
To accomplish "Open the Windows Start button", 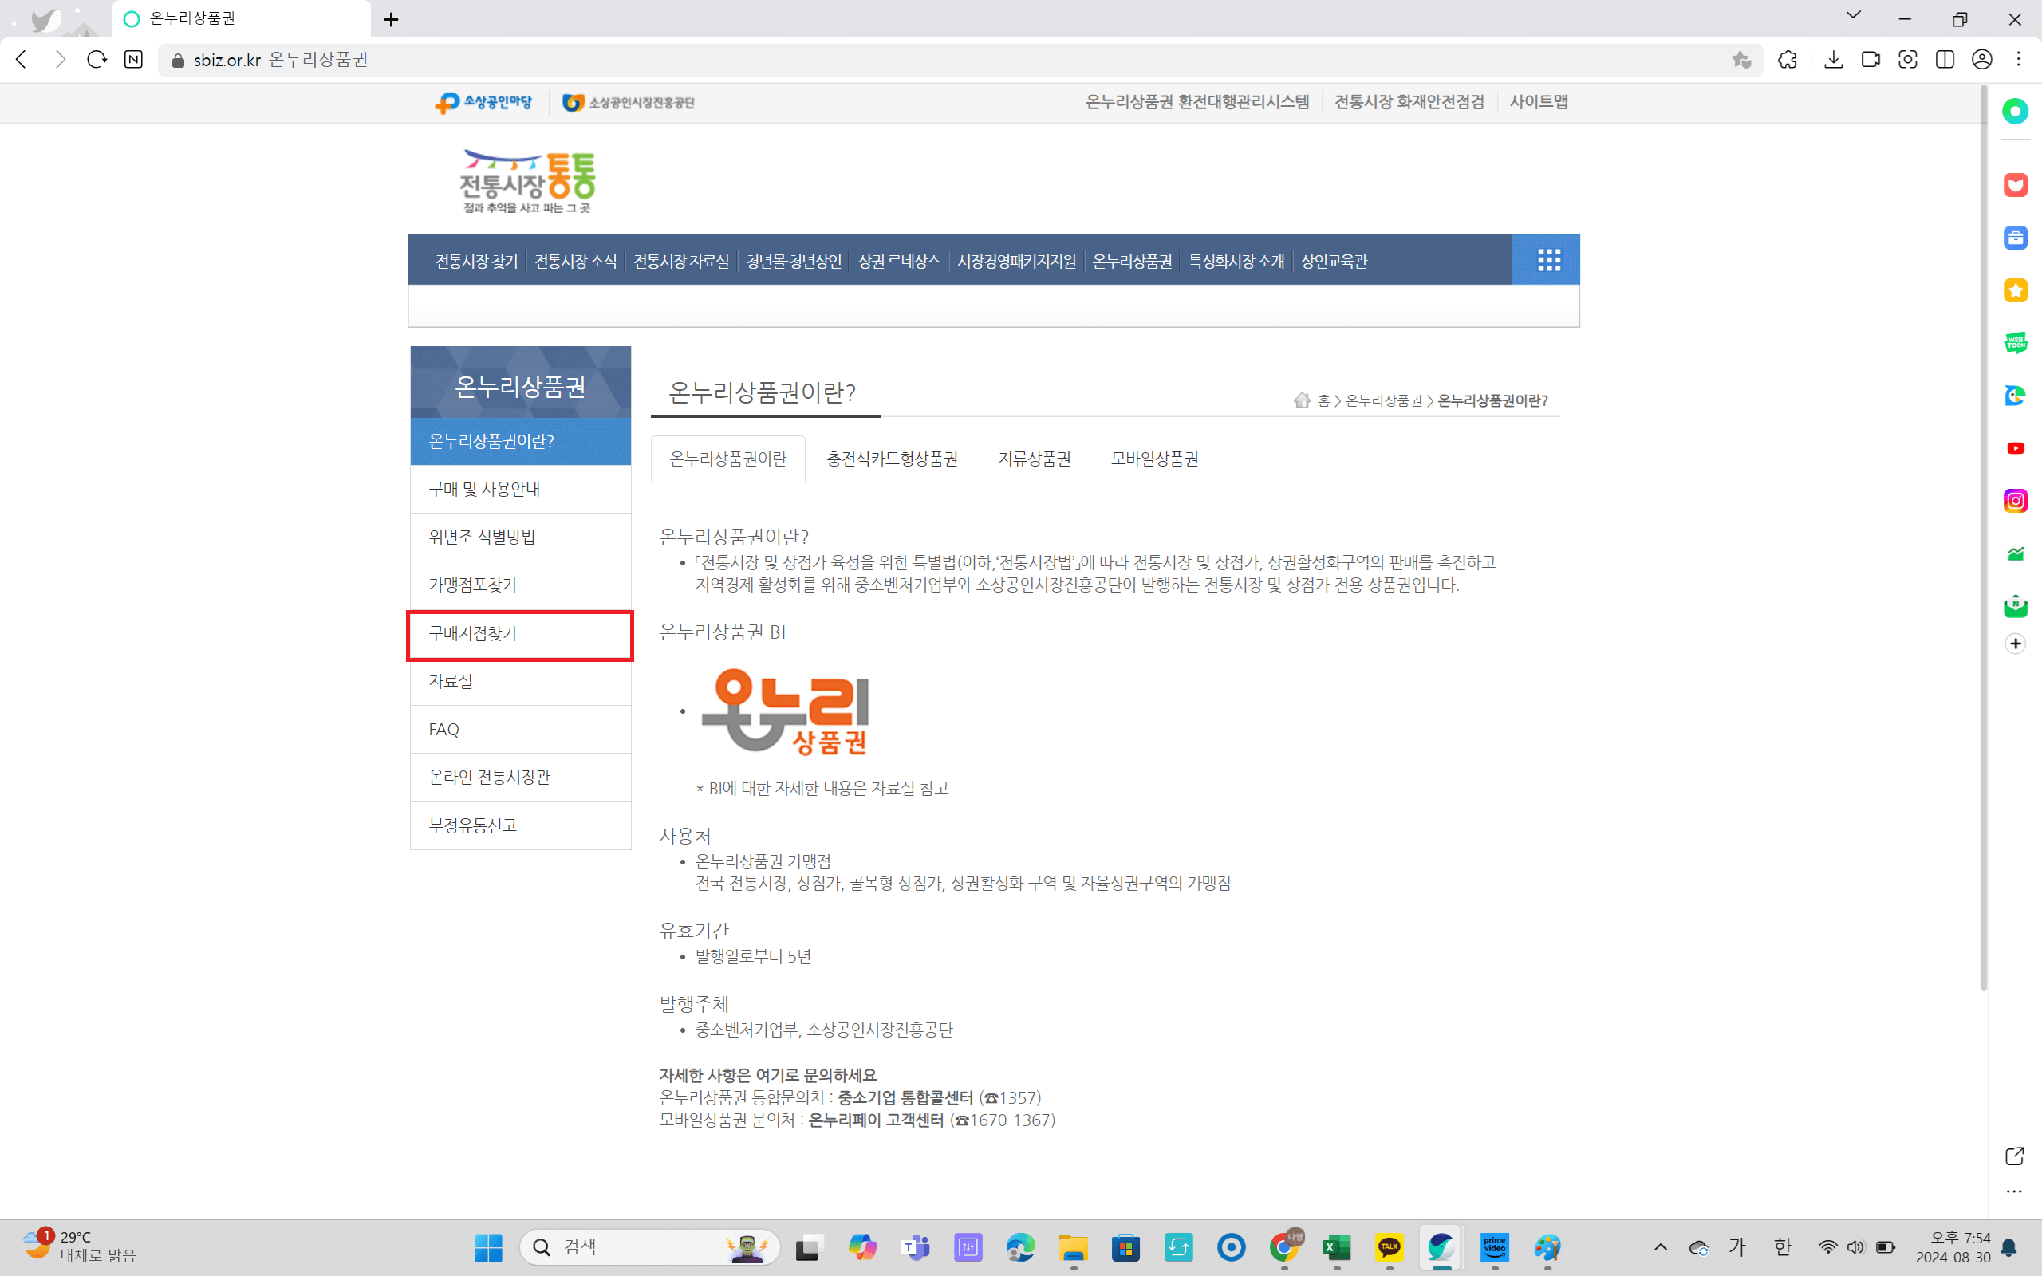I will 487,1247.
